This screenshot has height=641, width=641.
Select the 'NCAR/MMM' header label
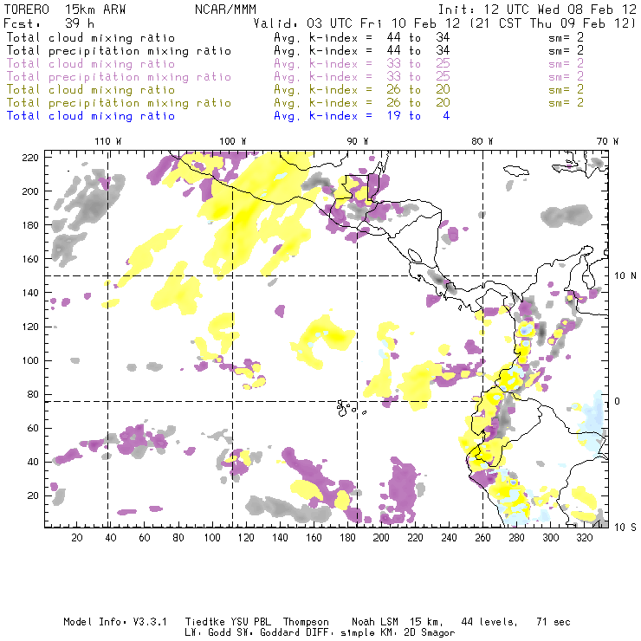pyautogui.click(x=225, y=10)
